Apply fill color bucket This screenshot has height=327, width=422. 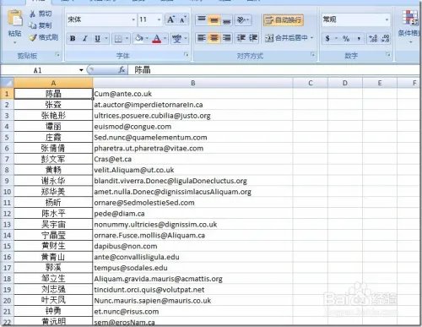[138, 38]
